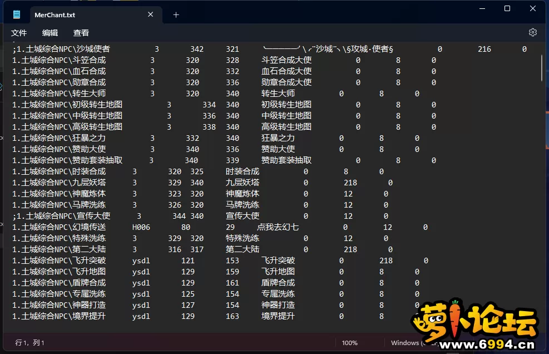Screen dimensions: 549x354
Task: Click the value 216 in first line
Action: click(x=484, y=50)
